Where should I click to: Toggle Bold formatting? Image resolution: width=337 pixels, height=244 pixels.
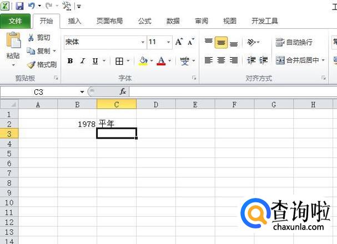(70, 61)
